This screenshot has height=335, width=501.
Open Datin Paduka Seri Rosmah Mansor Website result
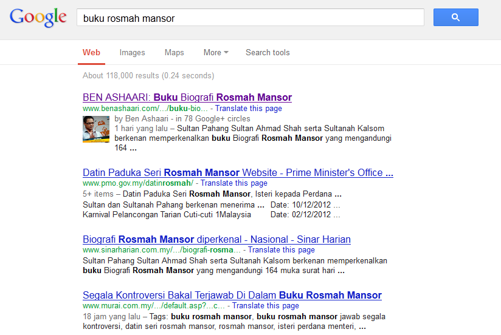click(238, 172)
